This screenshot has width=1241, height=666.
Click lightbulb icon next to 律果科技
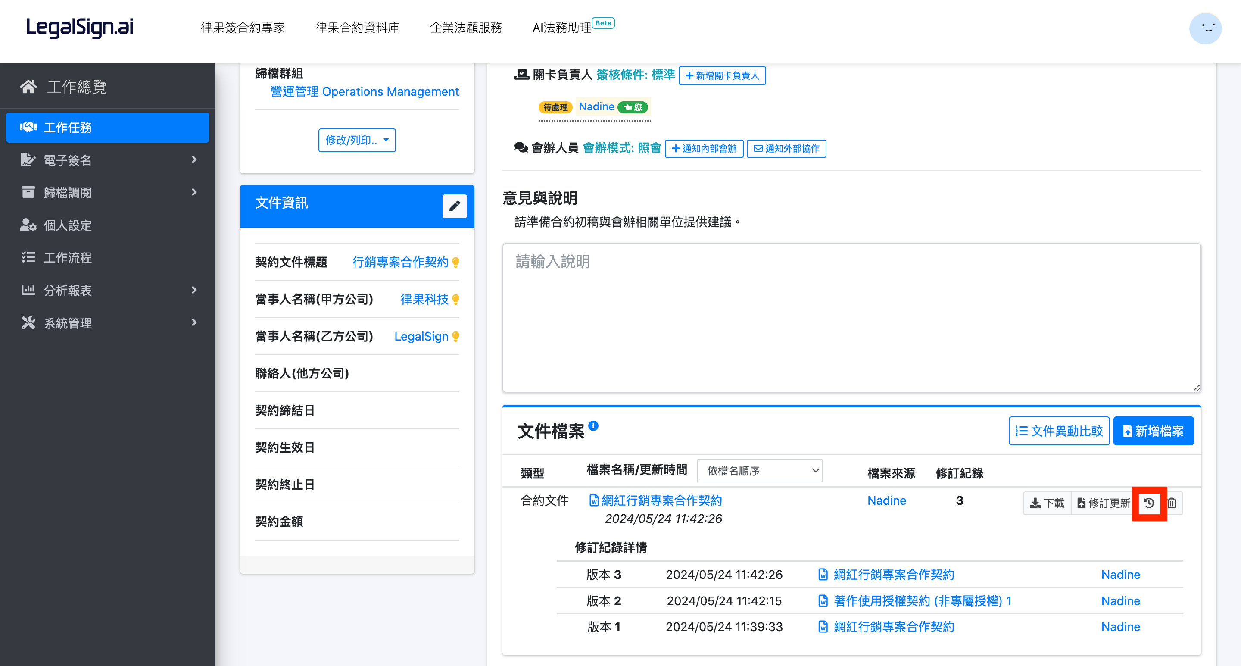tap(456, 300)
